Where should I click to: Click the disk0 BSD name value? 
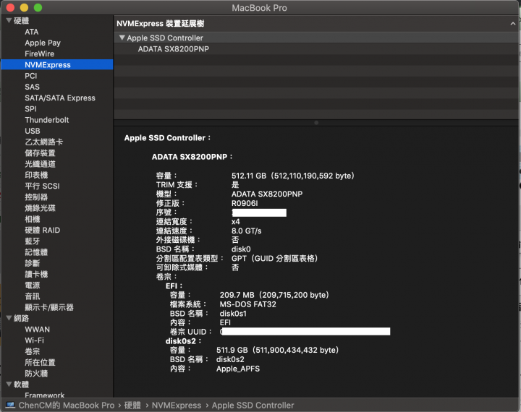pos(241,249)
